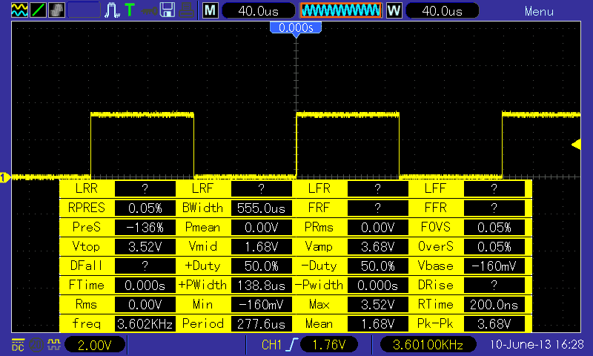
Task: Click the square wave icon in status bar
Action: click(x=53, y=344)
